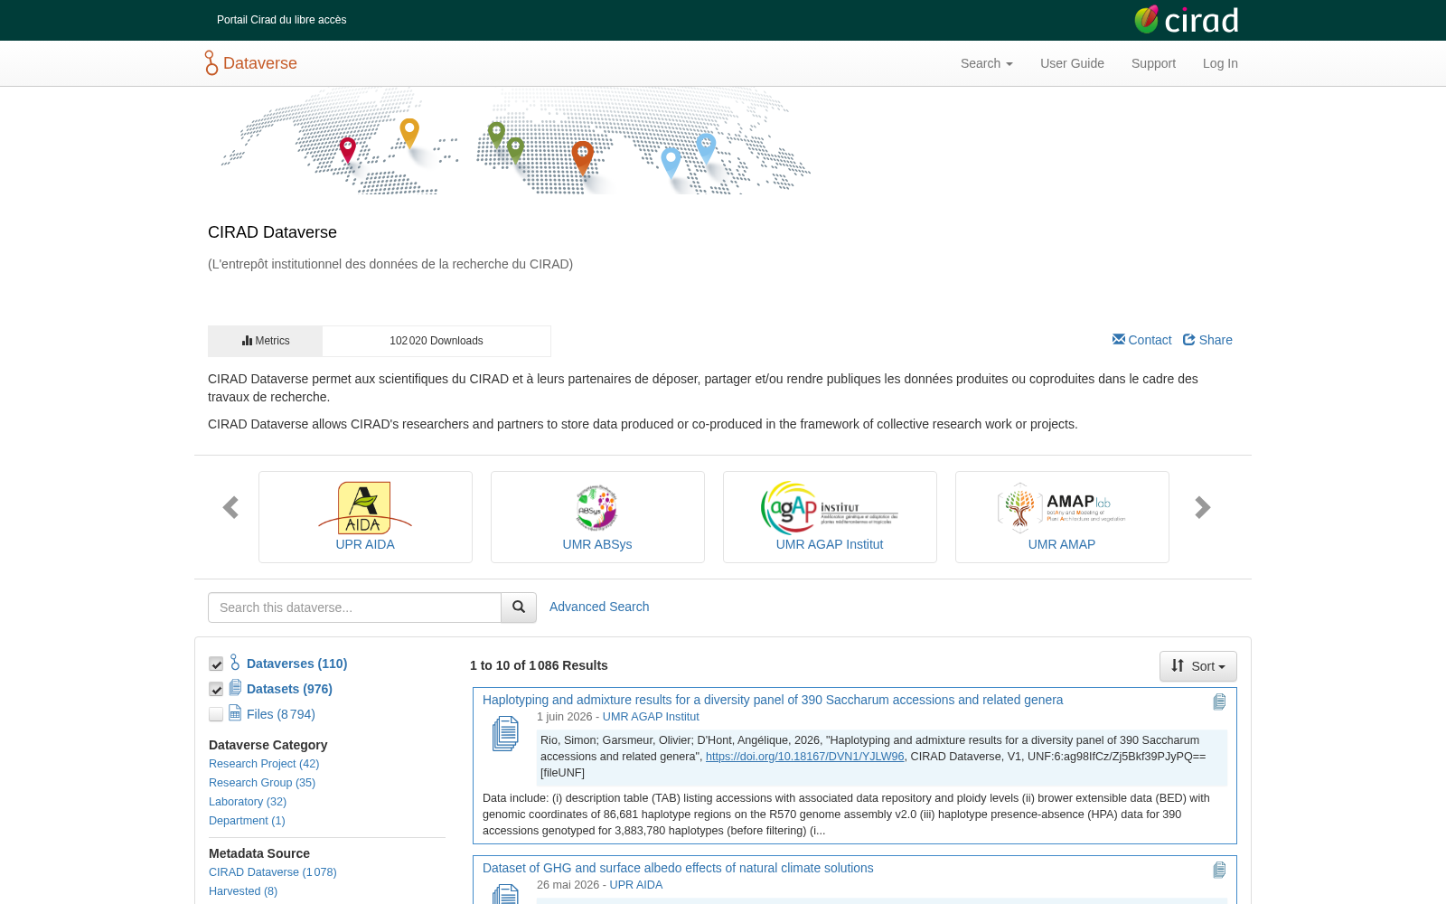Click into Search this dataverse field
1446x904 pixels.
click(x=354, y=607)
